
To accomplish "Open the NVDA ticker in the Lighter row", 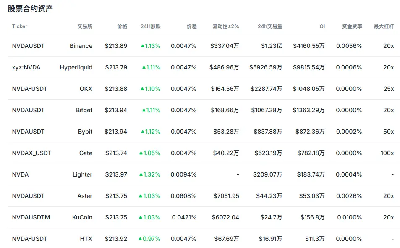I will click(21, 175).
